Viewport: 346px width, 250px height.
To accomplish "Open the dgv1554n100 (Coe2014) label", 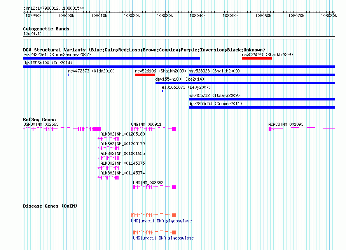I will click(x=180, y=79).
